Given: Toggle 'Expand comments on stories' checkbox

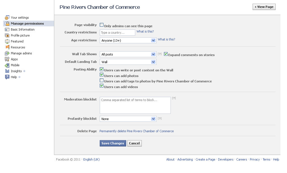Looking at the screenshot, I should click(x=166, y=54).
